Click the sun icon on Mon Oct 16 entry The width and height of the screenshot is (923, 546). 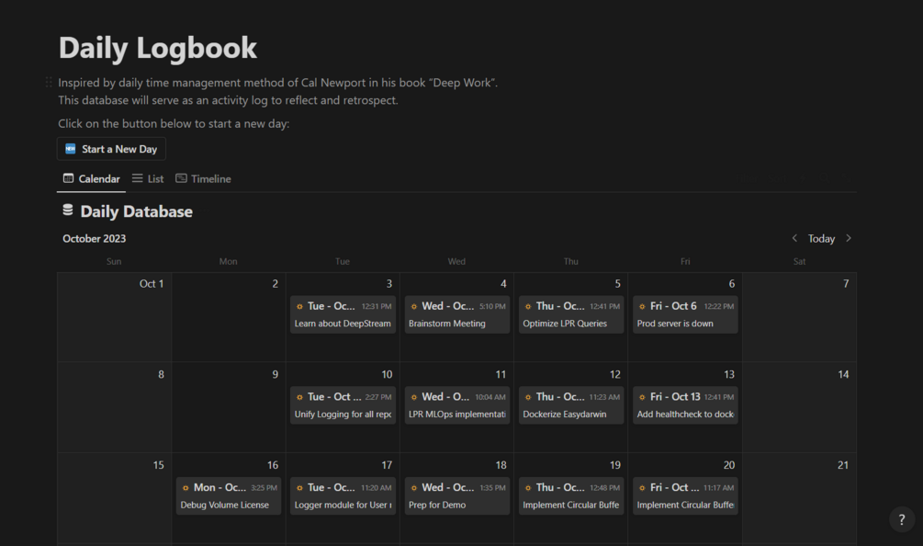185,487
